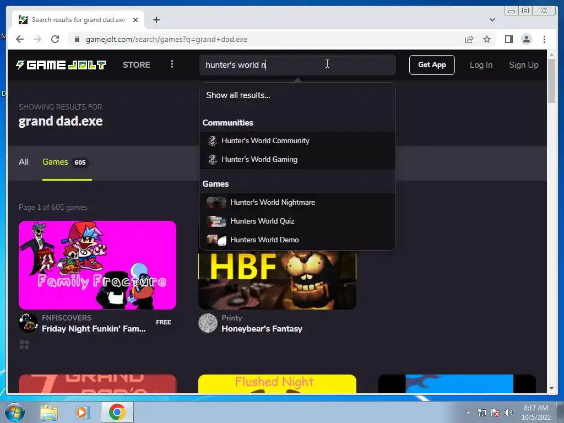This screenshot has height=423, width=564.
Task: View site information via the lock icon
Action: [x=77, y=39]
